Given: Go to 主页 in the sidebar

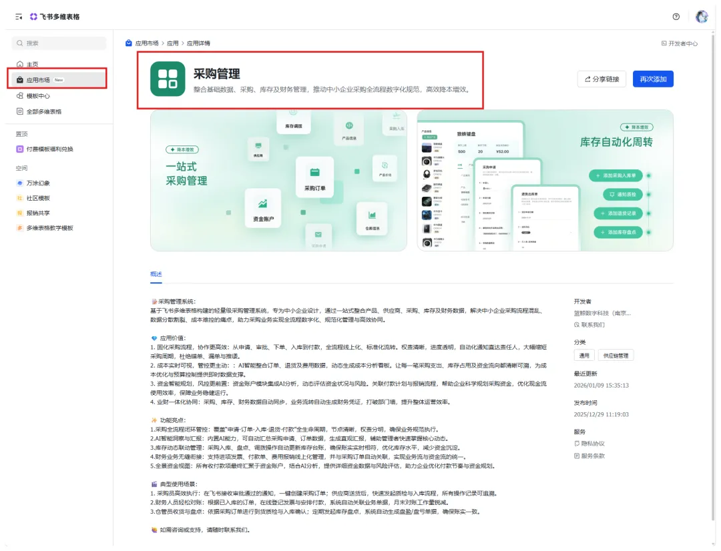Looking at the screenshot, I should point(59,64).
